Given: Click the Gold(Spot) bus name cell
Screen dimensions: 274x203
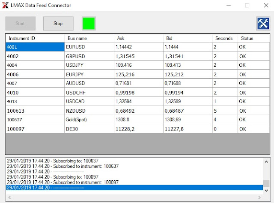Looking at the screenshot, I should [x=89, y=119].
